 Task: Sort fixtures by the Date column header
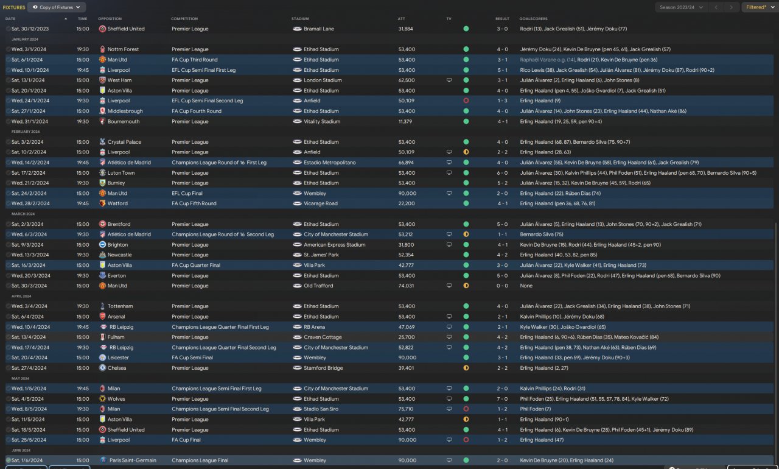[10, 19]
